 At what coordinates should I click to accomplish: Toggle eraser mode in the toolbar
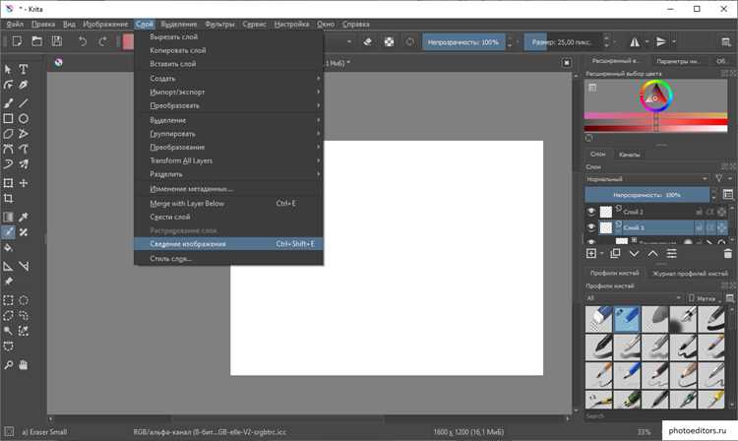pyautogui.click(x=368, y=42)
